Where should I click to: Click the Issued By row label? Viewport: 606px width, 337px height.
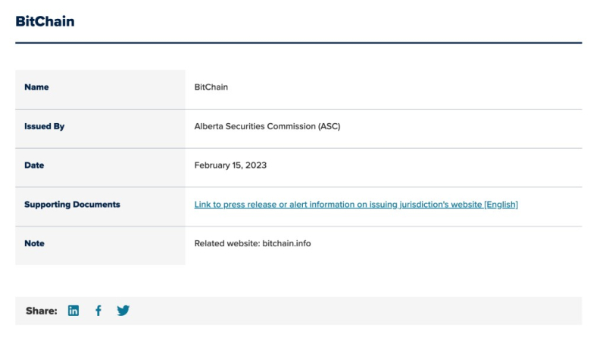click(44, 126)
